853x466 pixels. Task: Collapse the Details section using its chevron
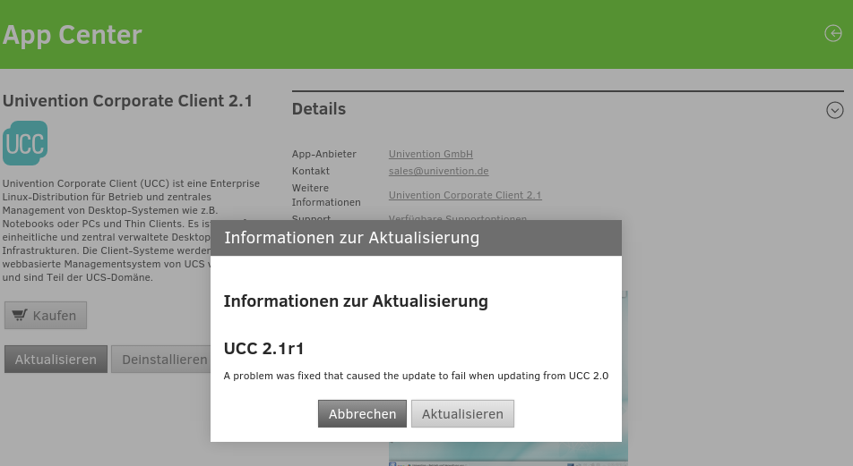[834, 110]
